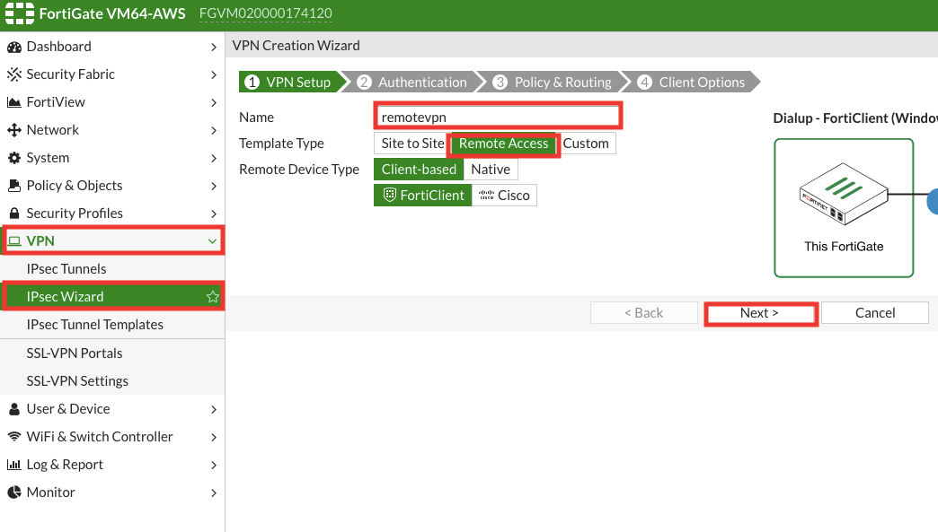The image size is (938, 532).
Task: Select FortiClient as client type
Action: (x=423, y=196)
